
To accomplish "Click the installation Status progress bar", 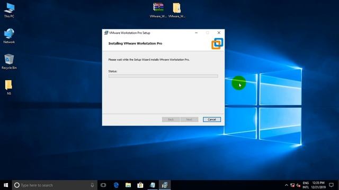I will click(163, 76).
